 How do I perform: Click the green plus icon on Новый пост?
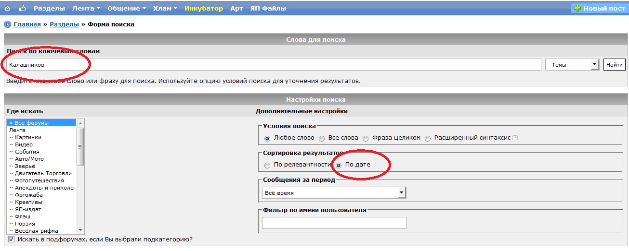point(577,8)
